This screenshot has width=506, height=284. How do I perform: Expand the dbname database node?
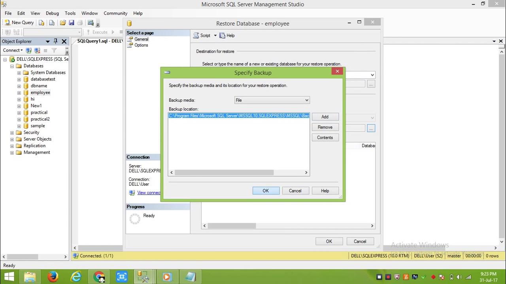point(19,86)
